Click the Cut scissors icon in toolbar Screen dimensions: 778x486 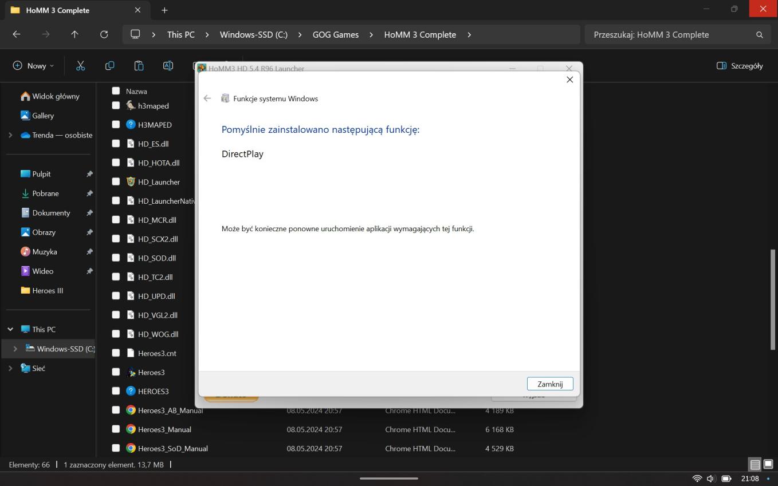pyautogui.click(x=80, y=66)
